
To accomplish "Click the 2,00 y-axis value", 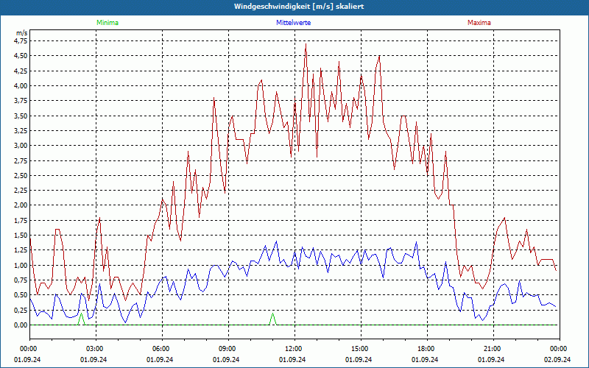I will 21,205.
